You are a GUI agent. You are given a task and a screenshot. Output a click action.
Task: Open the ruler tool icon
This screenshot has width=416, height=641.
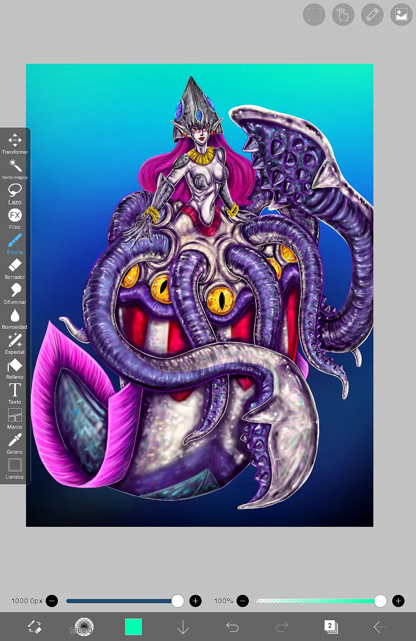point(372,15)
